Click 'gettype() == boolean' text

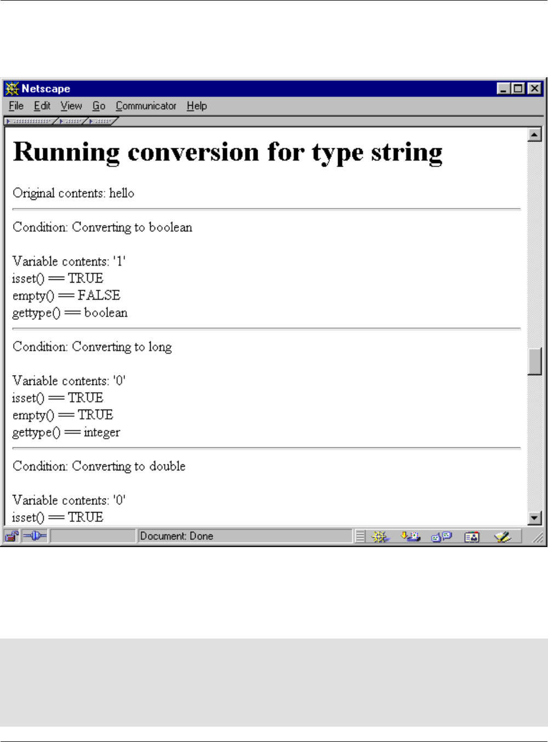click(x=70, y=313)
